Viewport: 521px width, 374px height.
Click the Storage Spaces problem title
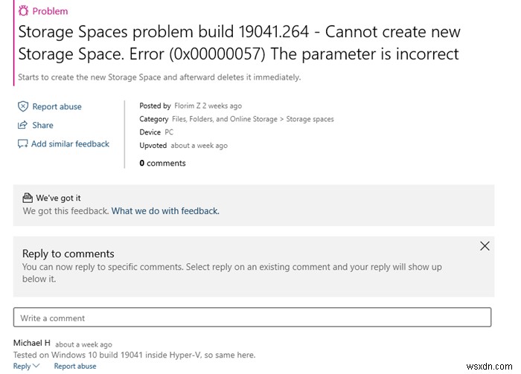pyautogui.click(x=239, y=43)
